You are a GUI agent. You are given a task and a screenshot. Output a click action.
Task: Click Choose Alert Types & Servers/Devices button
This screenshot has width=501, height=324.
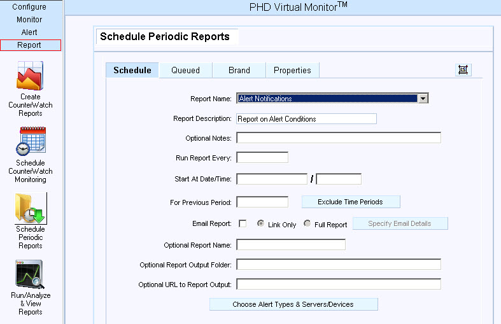[293, 304]
